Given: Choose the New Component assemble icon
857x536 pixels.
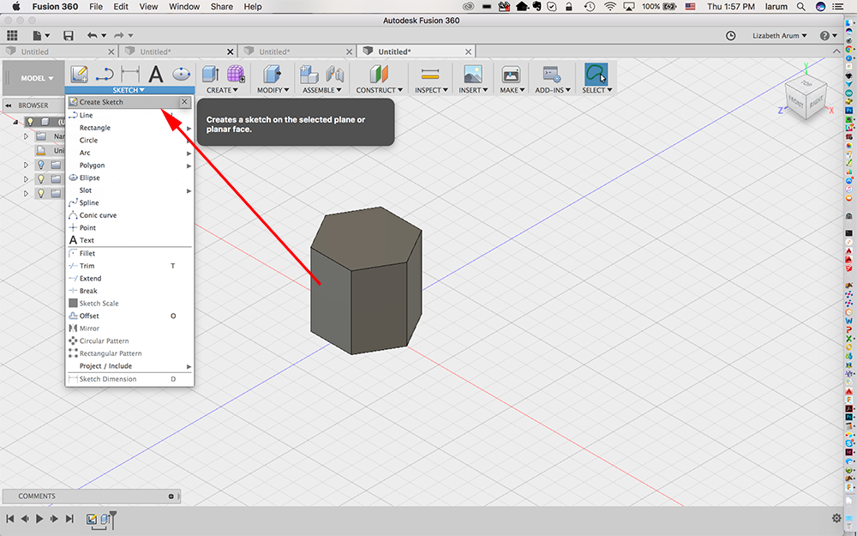Looking at the screenshot, I should (309, 74).
